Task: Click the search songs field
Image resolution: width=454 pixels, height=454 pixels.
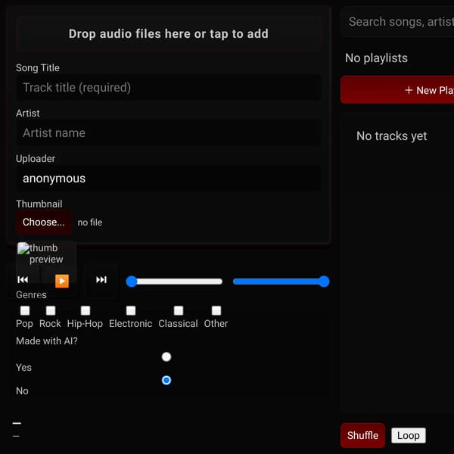Action: click(x=399, y=22)
